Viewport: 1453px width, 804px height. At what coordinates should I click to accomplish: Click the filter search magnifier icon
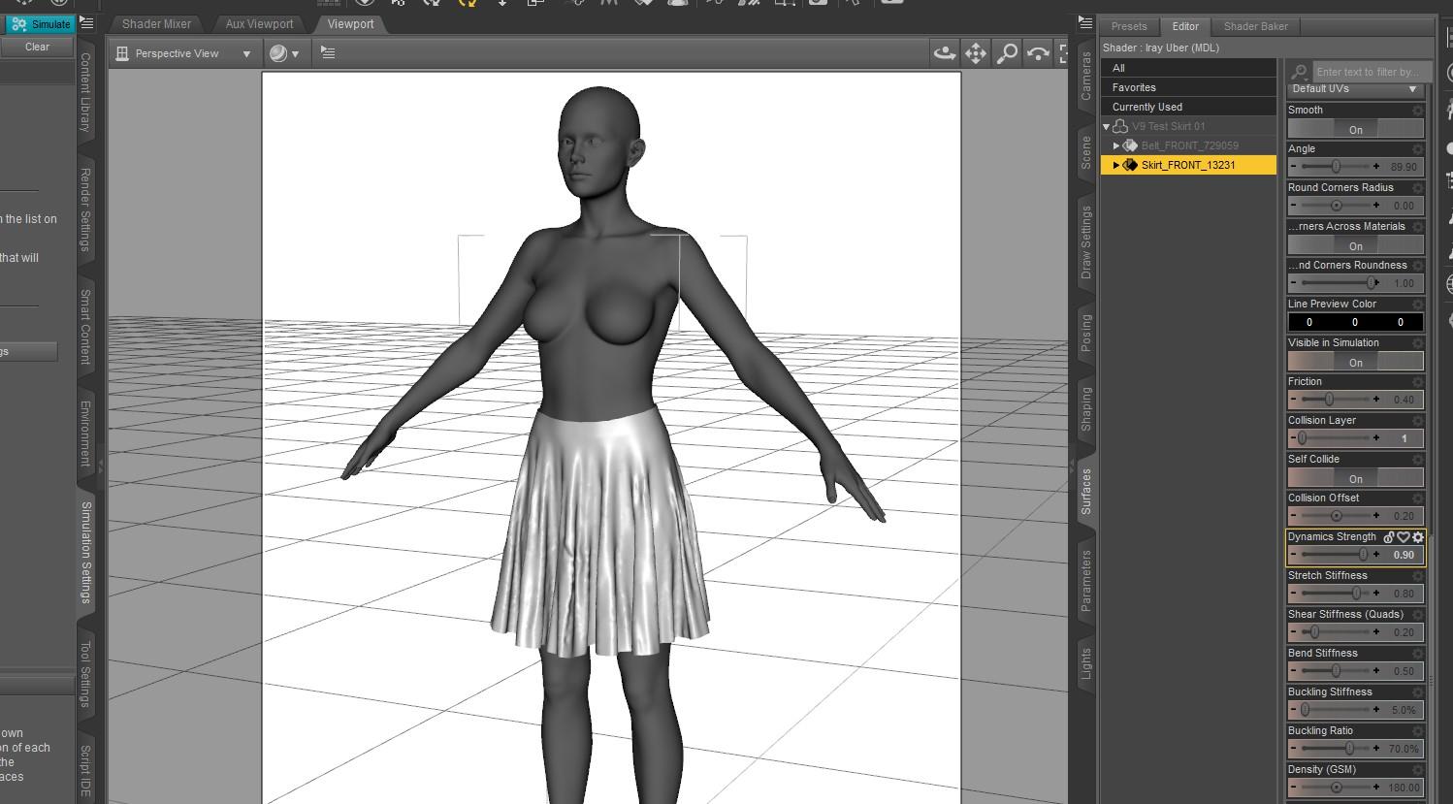(1300, 72)
